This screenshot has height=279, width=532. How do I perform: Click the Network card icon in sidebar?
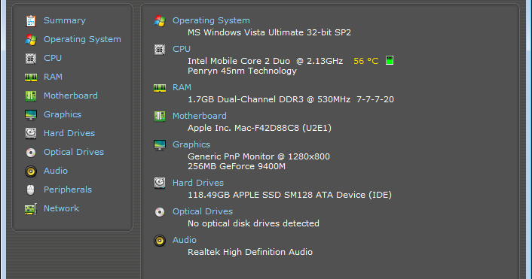click(31, 209)
